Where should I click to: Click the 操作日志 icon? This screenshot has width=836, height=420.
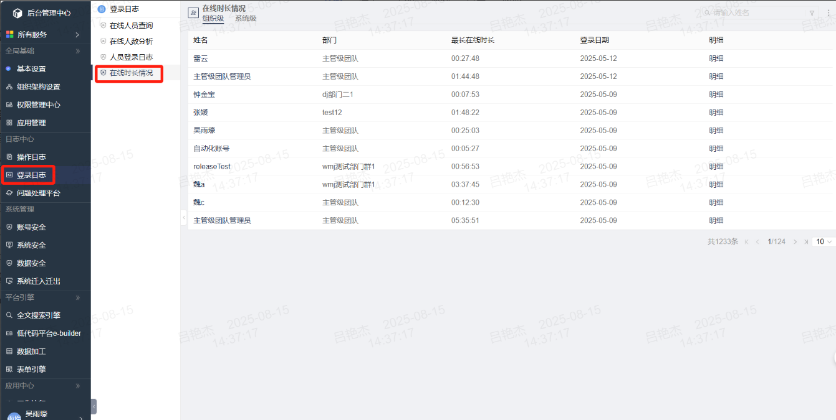(9, 157)
